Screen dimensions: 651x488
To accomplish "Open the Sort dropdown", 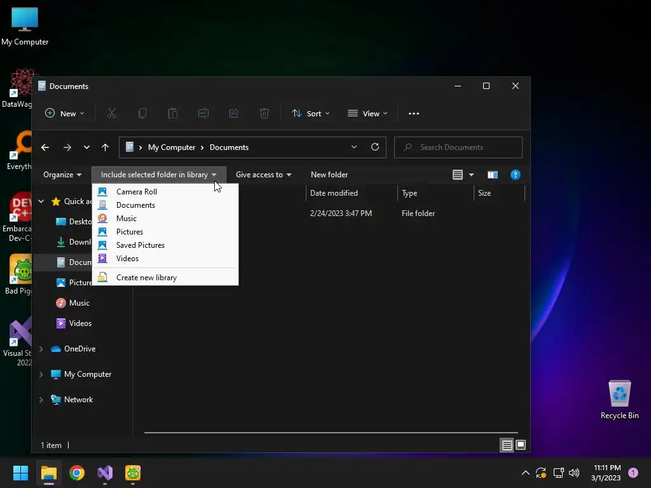I will pos(310,113).
